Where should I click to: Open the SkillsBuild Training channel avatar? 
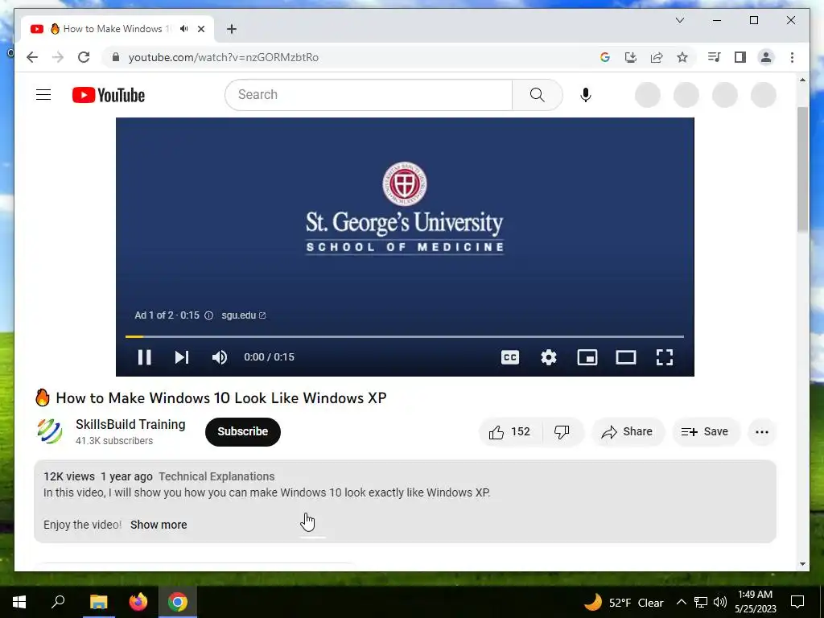tap(50, 431)
